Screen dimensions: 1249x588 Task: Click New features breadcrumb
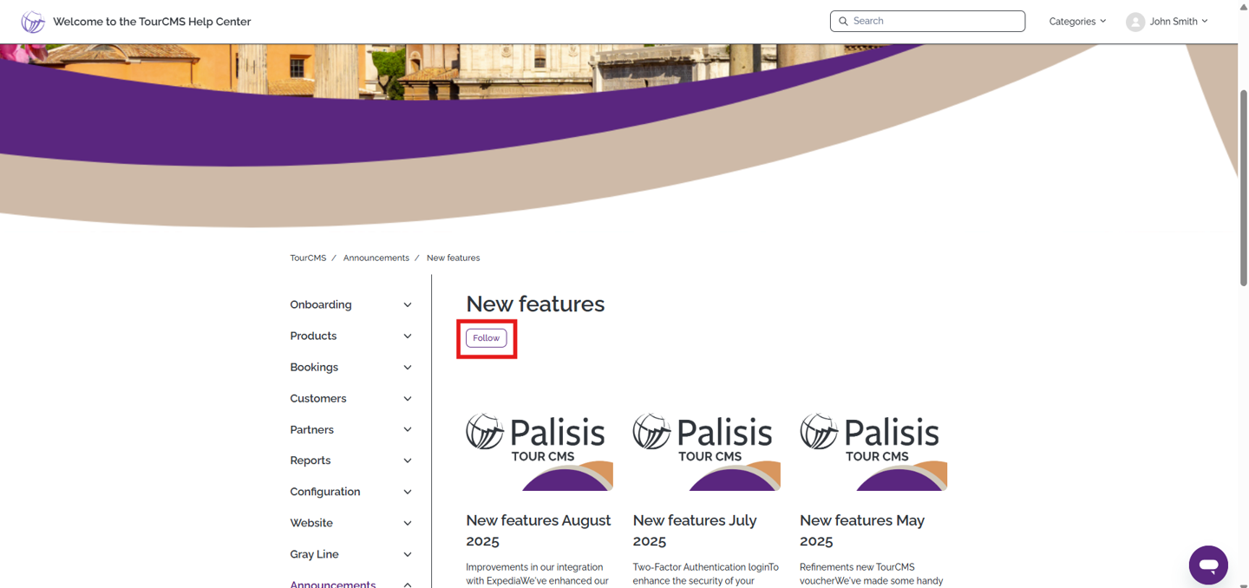coord(453,258)
